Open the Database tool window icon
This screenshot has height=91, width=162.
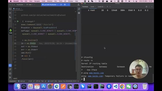pos(79,13)
